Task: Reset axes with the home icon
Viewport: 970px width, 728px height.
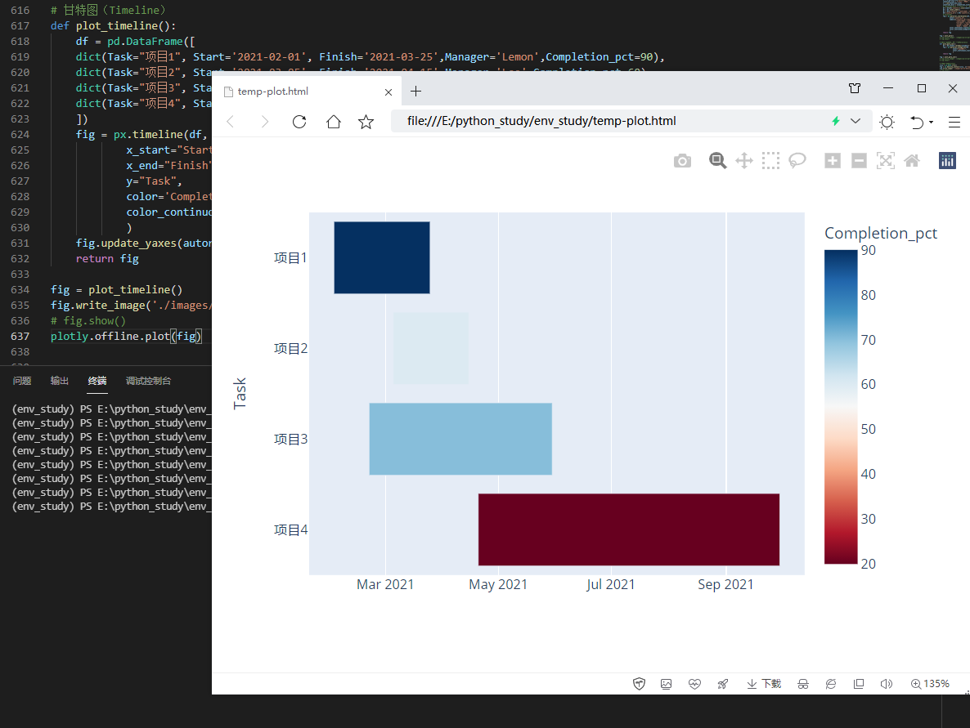Action: pos(912,160)
